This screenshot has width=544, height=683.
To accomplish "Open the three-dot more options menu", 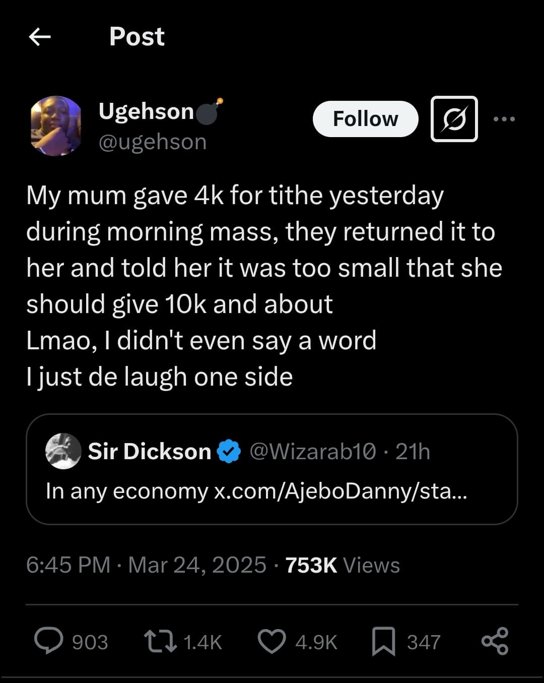I will (504, 119).
